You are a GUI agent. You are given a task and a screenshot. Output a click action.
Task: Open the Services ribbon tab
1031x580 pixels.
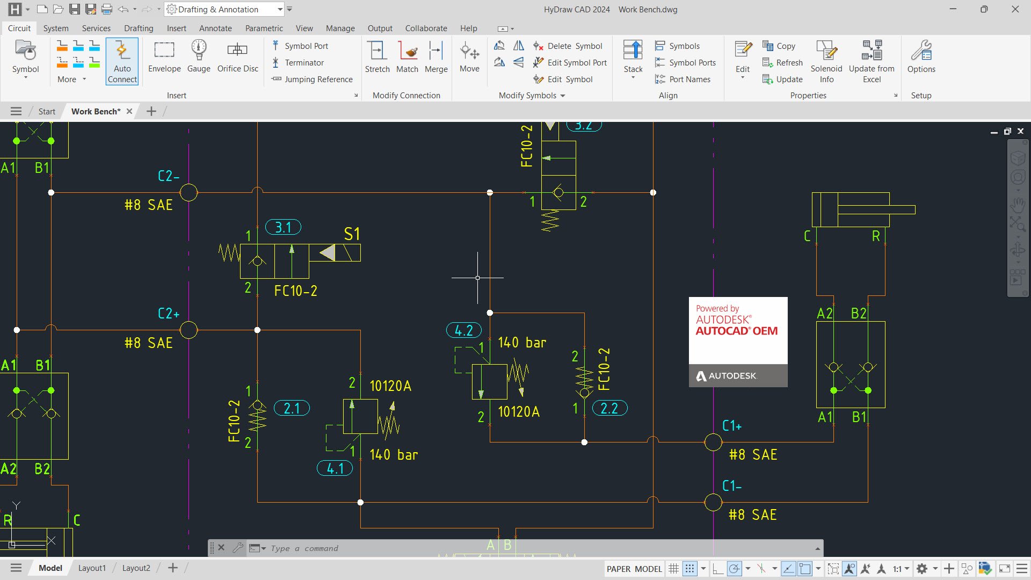[x=96, y=28]
